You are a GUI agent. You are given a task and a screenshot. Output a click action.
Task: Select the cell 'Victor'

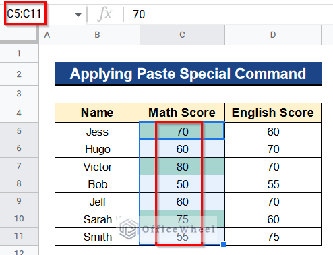point(97,167)
